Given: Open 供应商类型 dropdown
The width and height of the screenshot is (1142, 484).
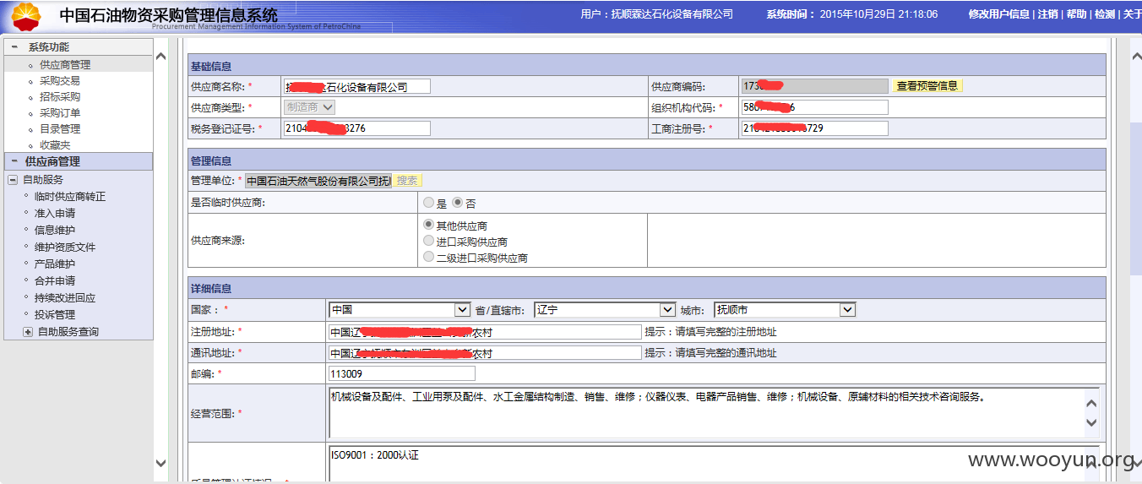Looking at the screenshot, I should [x=310, y=107].
